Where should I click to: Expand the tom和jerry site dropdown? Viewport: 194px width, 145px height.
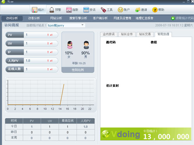pyautogui.click(x=82, y=25)
